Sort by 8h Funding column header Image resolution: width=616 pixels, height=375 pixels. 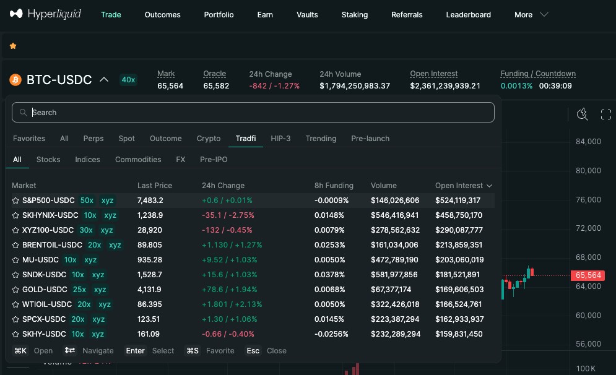click(334, 186)
